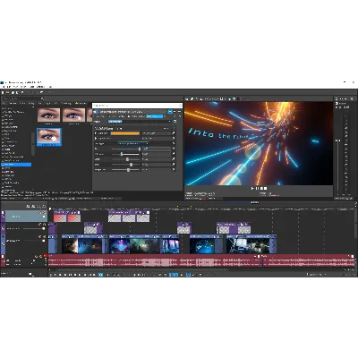Viewport: 358px width, 358px height.
Task: Solo the third video track in header
Action: pos(44,236)
